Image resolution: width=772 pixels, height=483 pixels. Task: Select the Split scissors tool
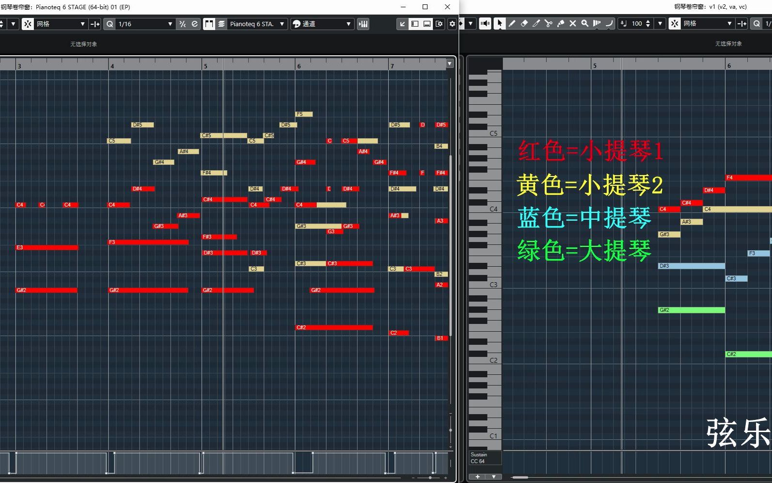click(548, 23)
